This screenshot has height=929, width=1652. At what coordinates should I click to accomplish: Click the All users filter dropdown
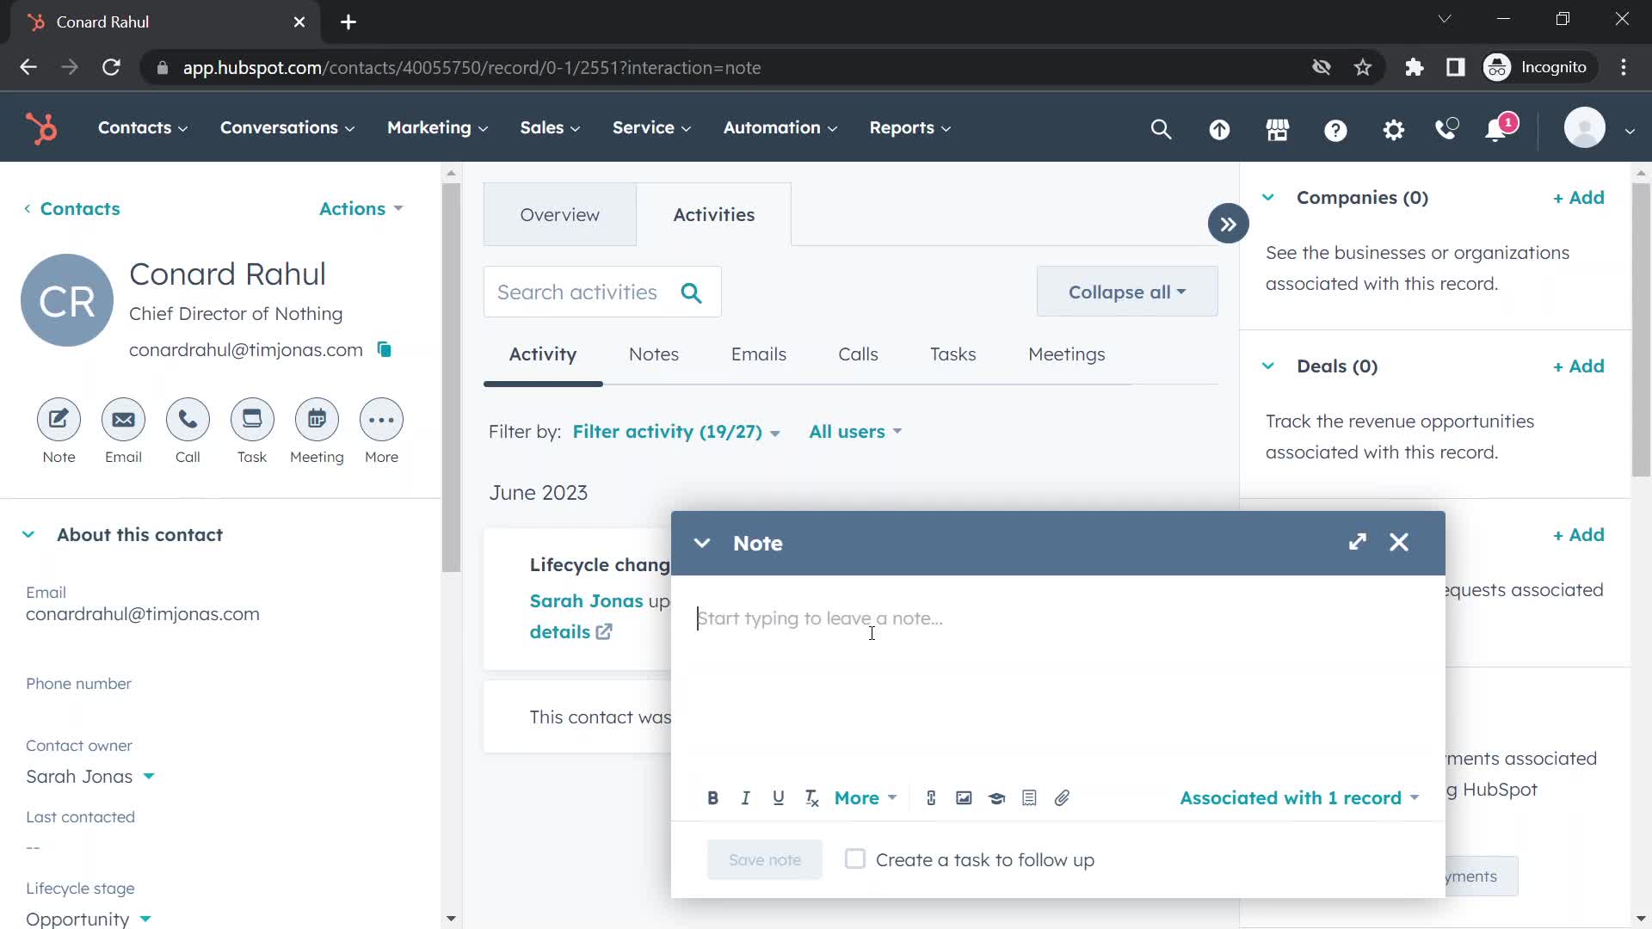coord(854,431)
